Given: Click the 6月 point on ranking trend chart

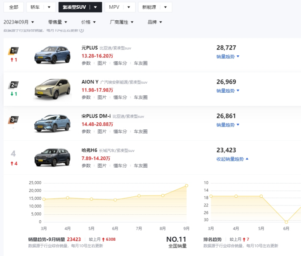Looking at the screenshot, I should click(x=286, y=222).
